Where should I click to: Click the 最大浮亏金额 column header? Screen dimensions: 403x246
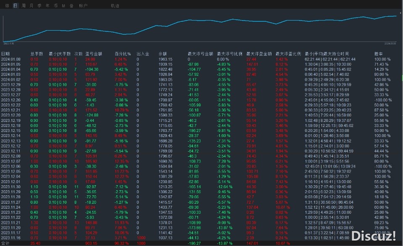[200, 54]
